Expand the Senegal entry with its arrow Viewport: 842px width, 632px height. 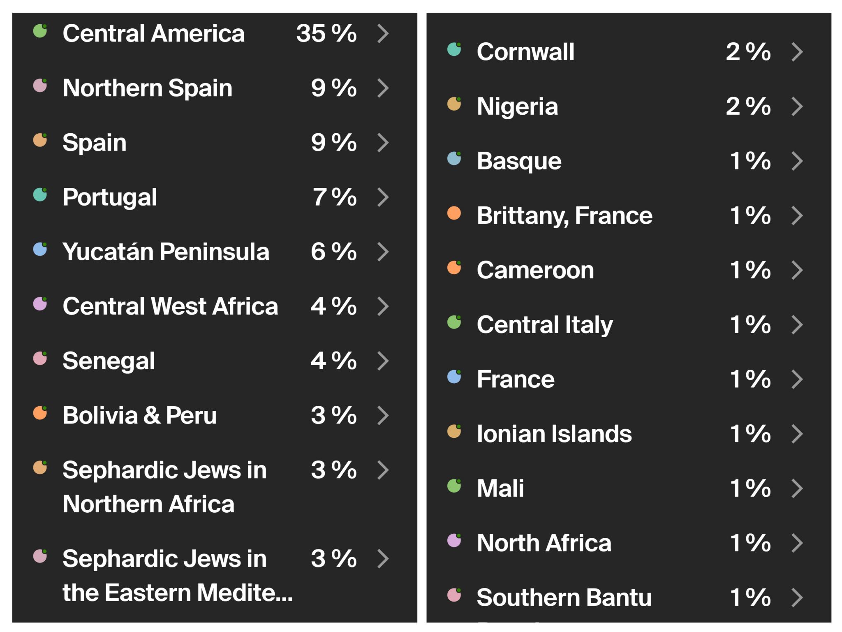383,361
